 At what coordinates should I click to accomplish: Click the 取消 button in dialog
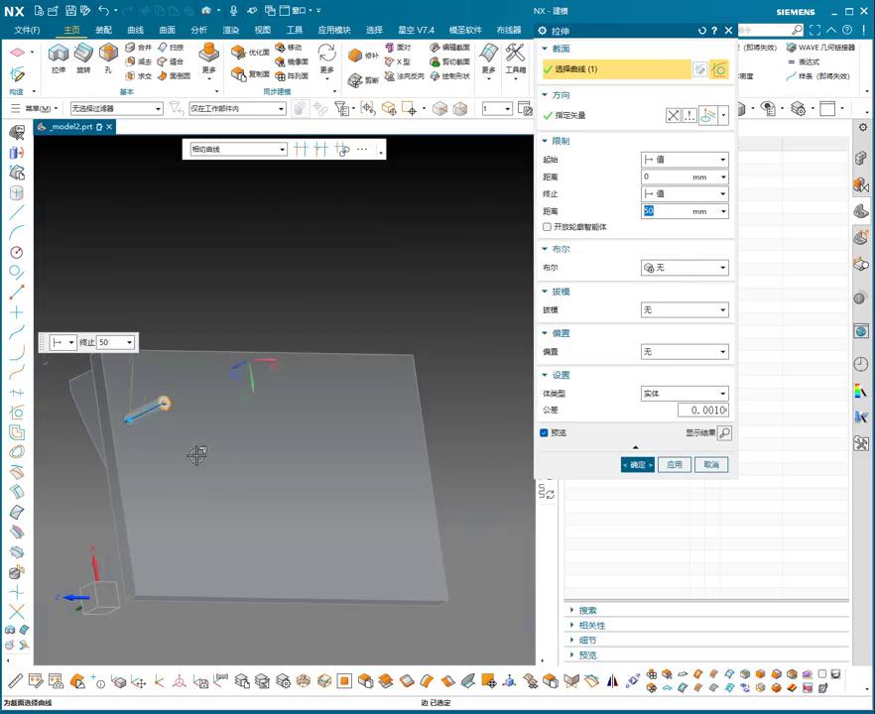coord(711,465)
